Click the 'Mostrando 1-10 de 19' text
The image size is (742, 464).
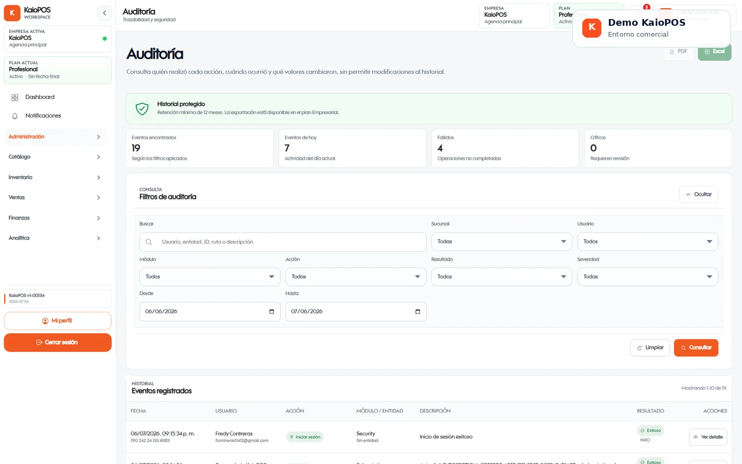704,388
